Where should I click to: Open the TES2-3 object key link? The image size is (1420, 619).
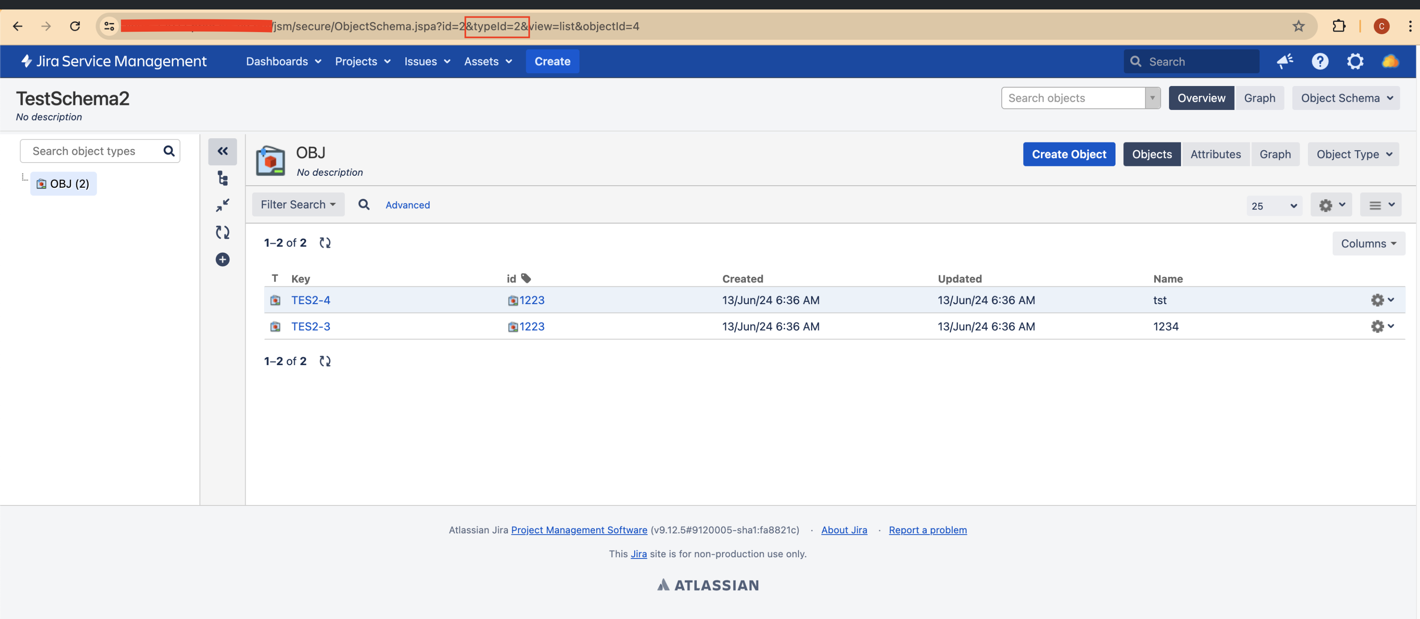(310, 326)
